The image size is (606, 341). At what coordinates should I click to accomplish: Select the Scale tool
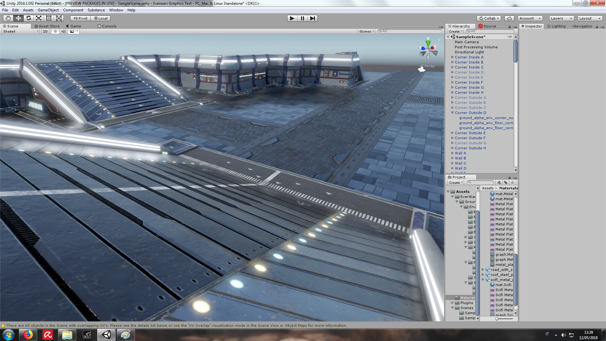tap(39, 18)
